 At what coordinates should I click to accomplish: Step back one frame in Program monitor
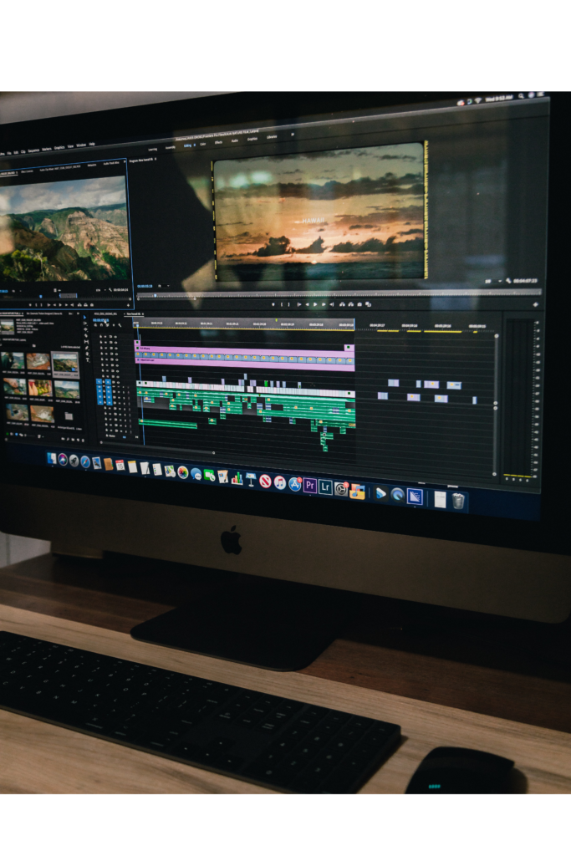[x=307, y=304]
